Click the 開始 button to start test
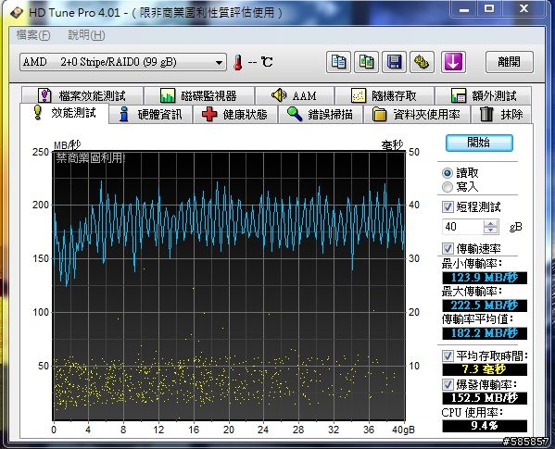555x449 pixels. pos(479,143)
